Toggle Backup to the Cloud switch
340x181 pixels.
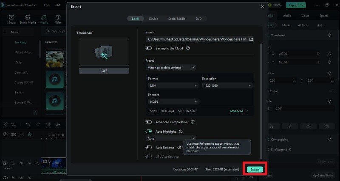click(148, 48)
